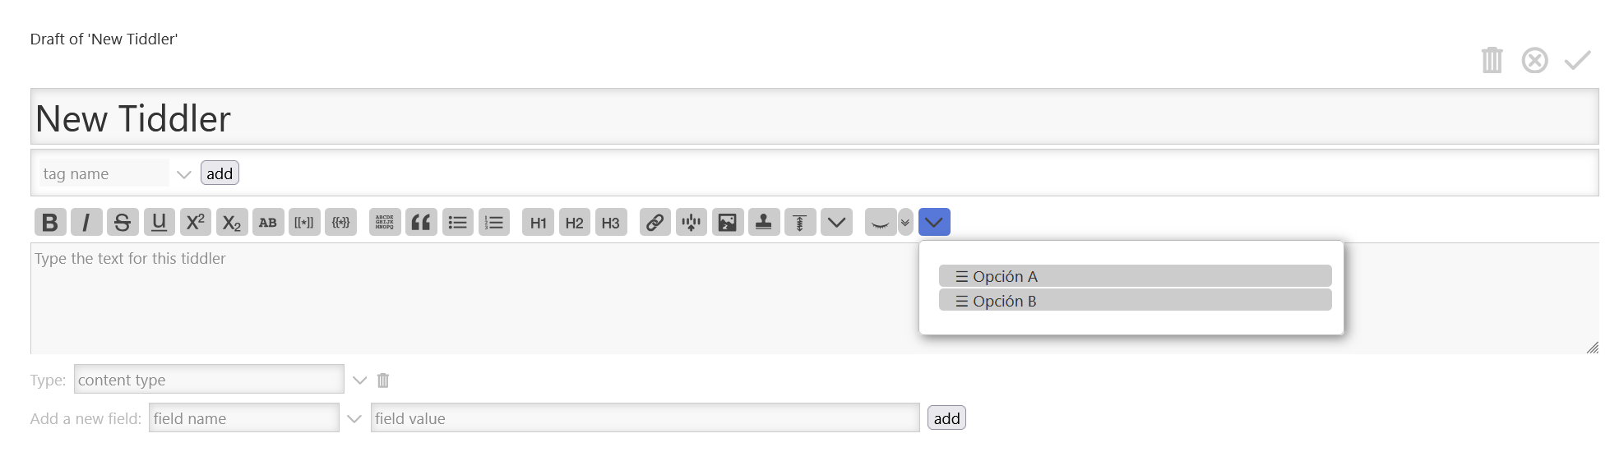The image size is (1610, 475).
Task: Insert a picture with the image icon
Action: (728, 222)
